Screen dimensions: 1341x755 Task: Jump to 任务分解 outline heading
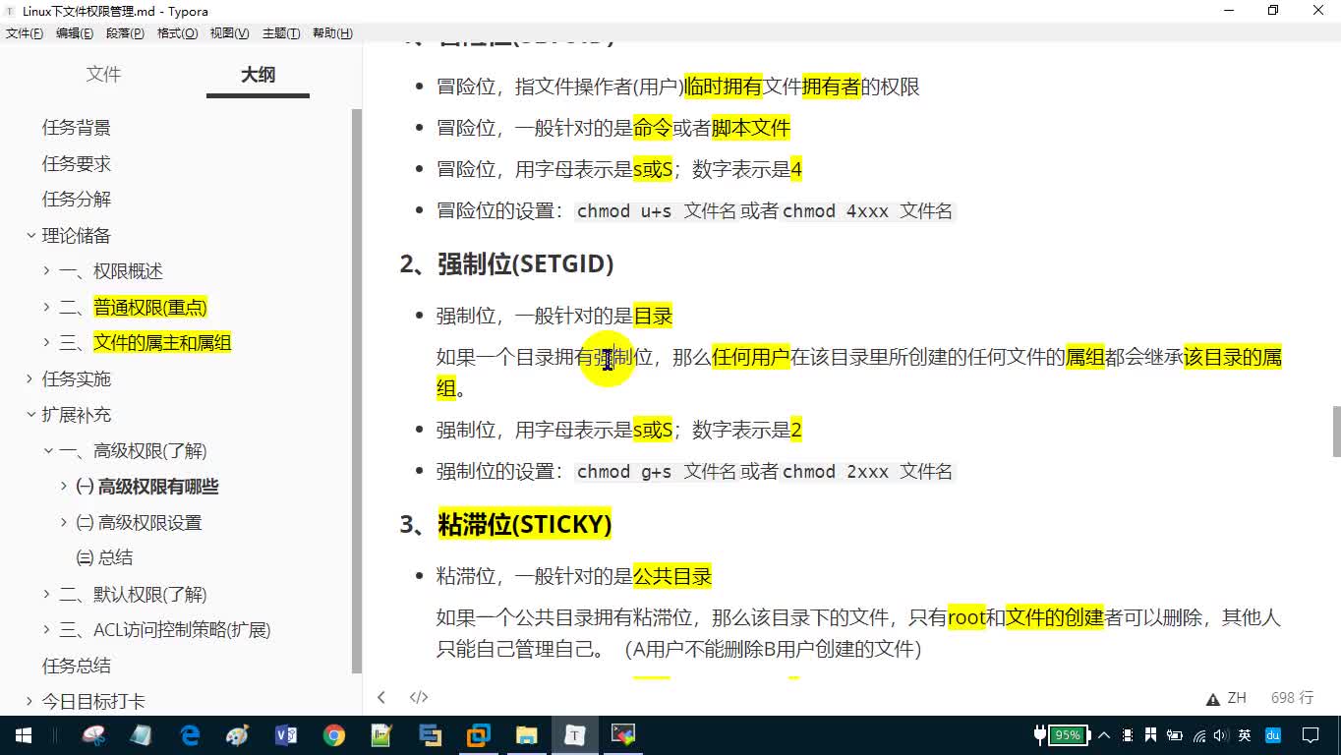(x=76, y=199)
